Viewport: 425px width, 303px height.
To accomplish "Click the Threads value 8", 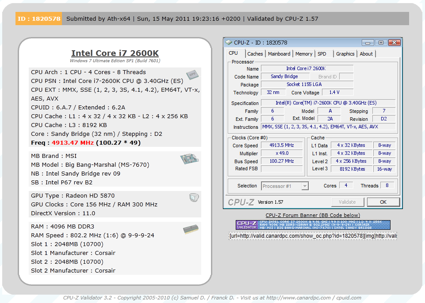I will tap(387, 185).
